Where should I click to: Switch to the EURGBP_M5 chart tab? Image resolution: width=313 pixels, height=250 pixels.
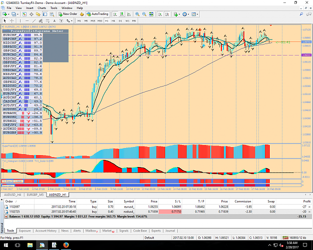click(x=35, y=195)
